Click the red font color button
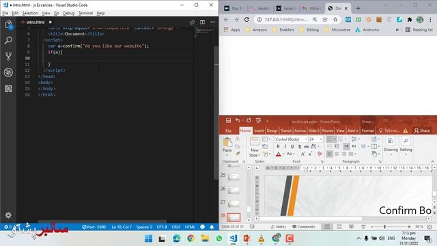This screenshot has width=437, height=246. (278, 154)
